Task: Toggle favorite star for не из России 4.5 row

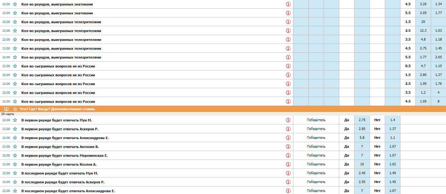Action: 15,102
